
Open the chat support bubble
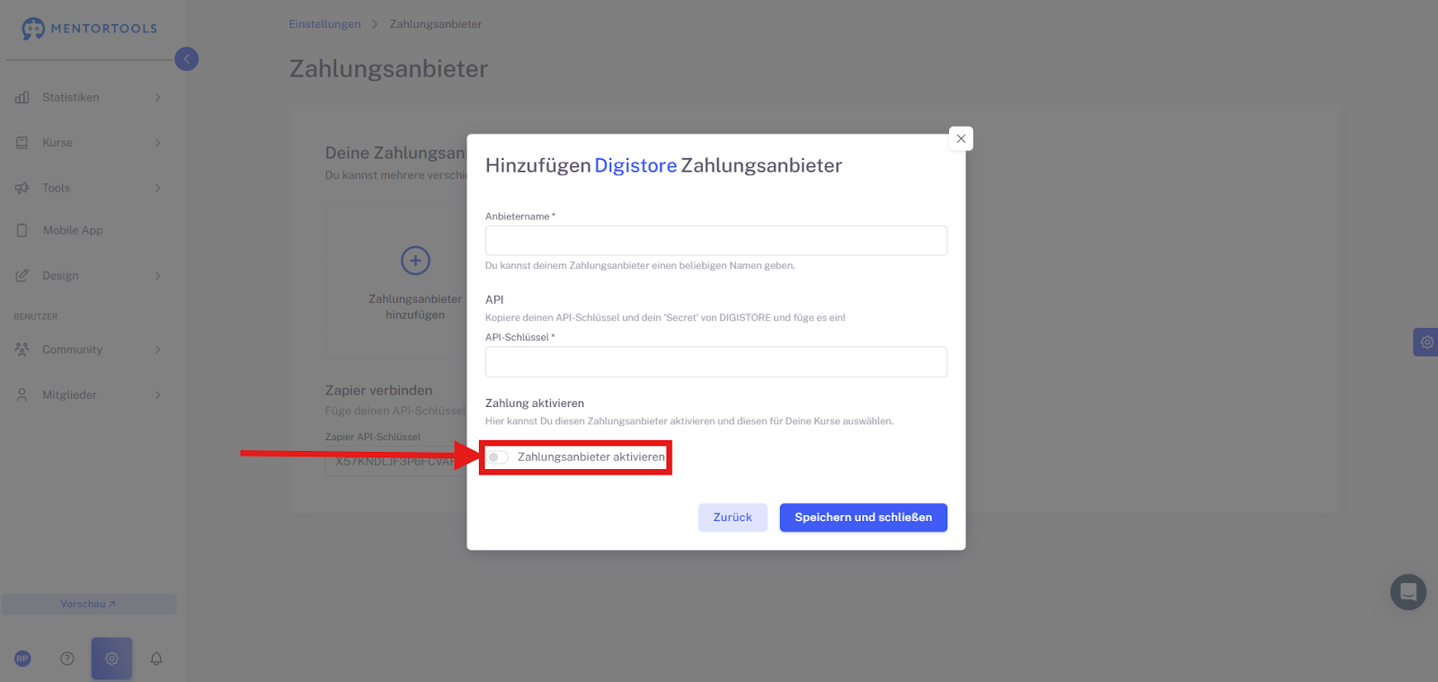pos(1407,592)
